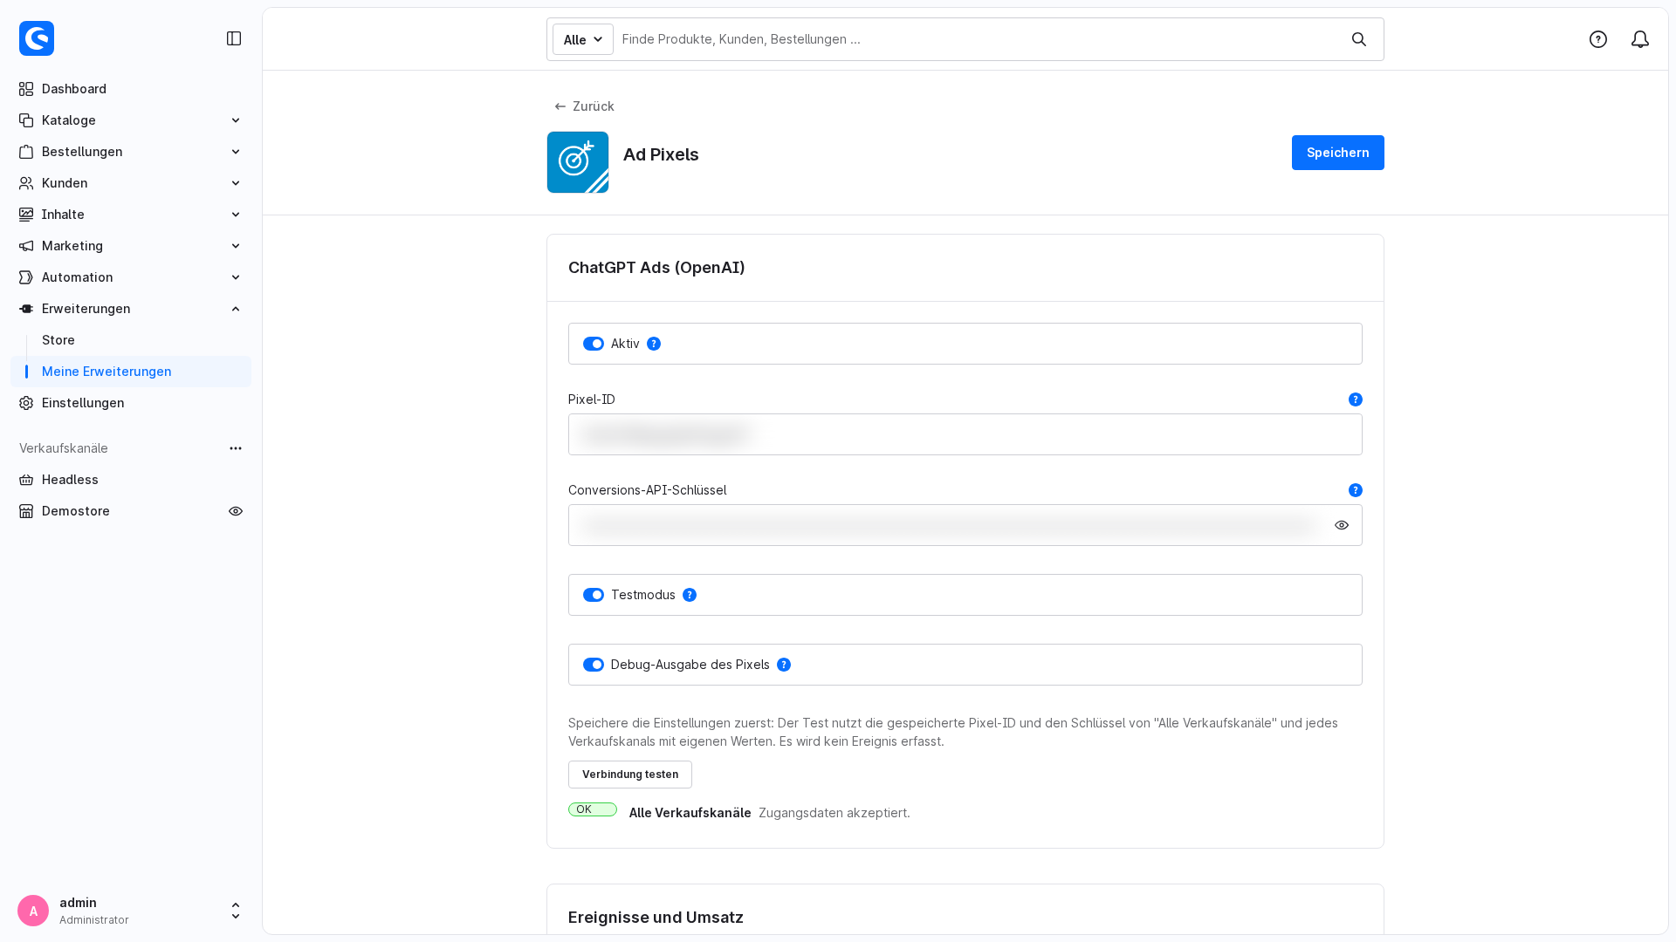Open help tooltip for Conversions-API-Schlüssel
The width and height of the screenshot is (1676, 942).
pos(1356,490)
